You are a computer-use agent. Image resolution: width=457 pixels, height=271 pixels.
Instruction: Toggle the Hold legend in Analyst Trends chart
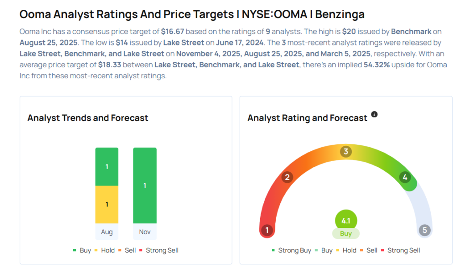(105, 251)
